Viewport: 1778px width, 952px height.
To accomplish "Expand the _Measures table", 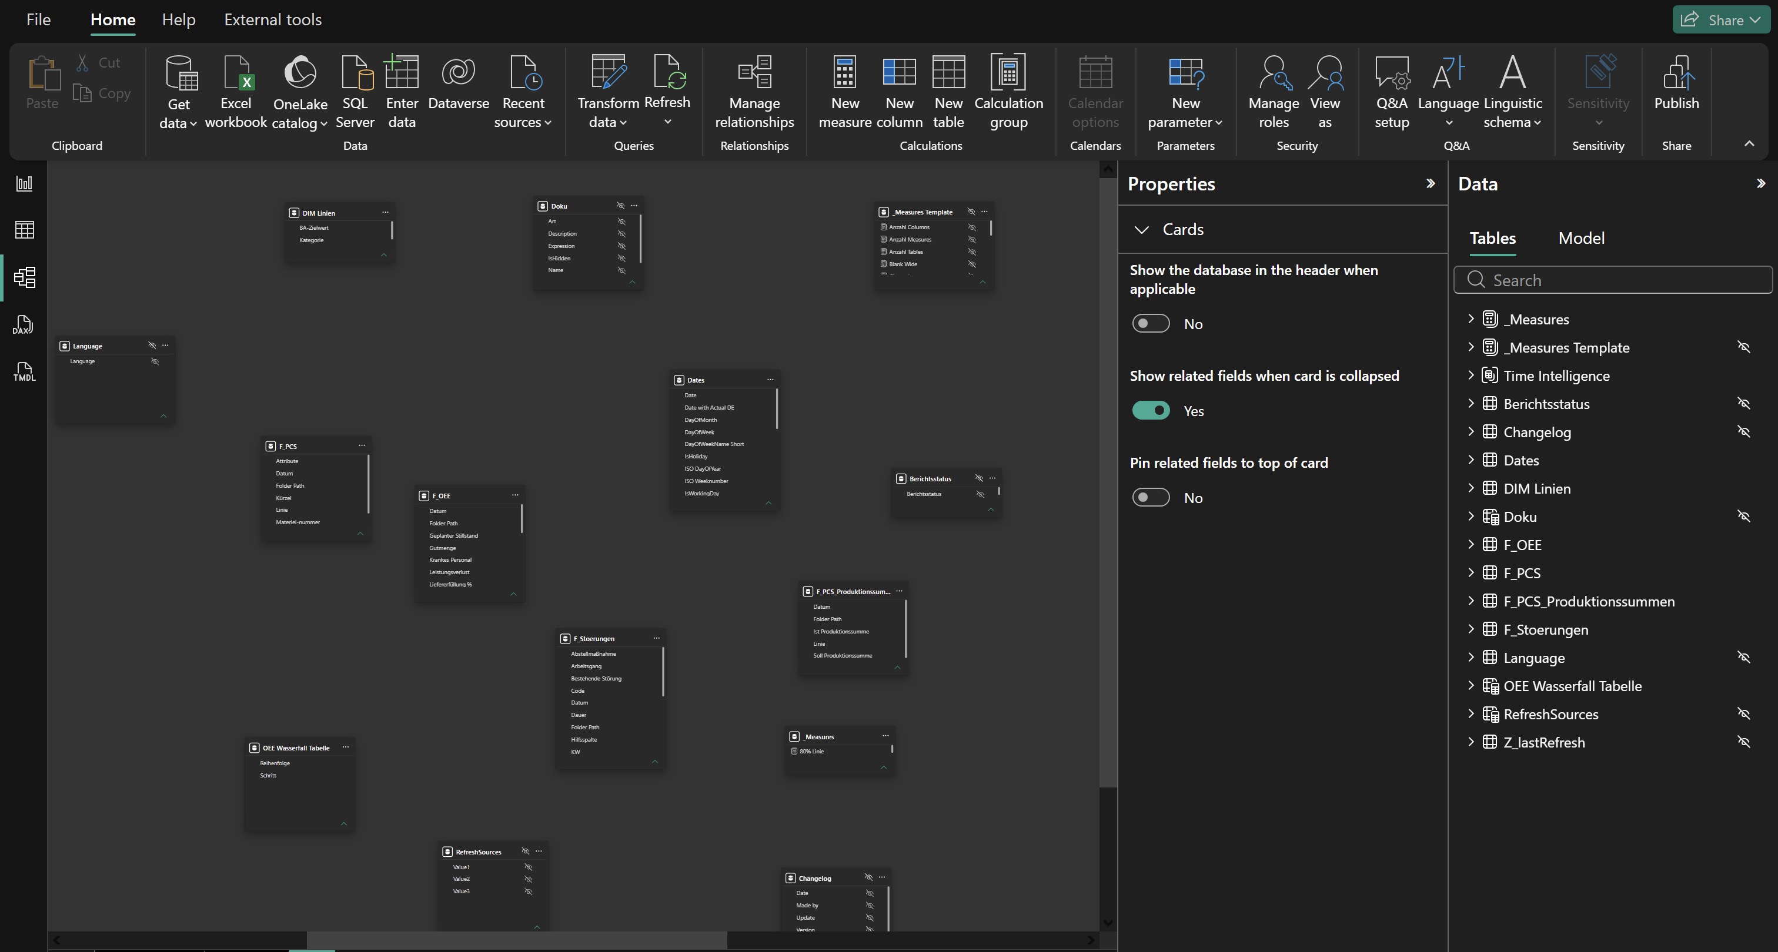I will (1471, 319).
